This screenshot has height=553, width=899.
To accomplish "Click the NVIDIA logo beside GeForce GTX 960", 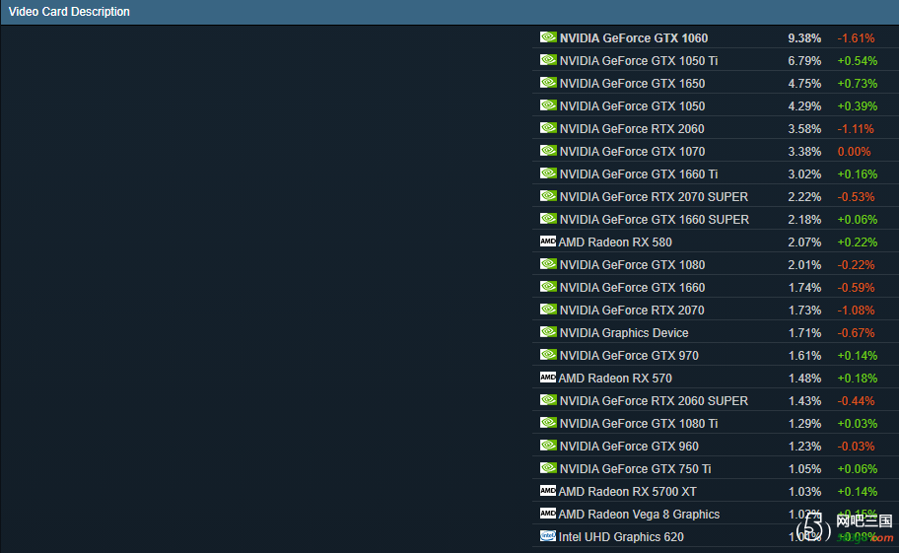I will [x=548, y=446].
